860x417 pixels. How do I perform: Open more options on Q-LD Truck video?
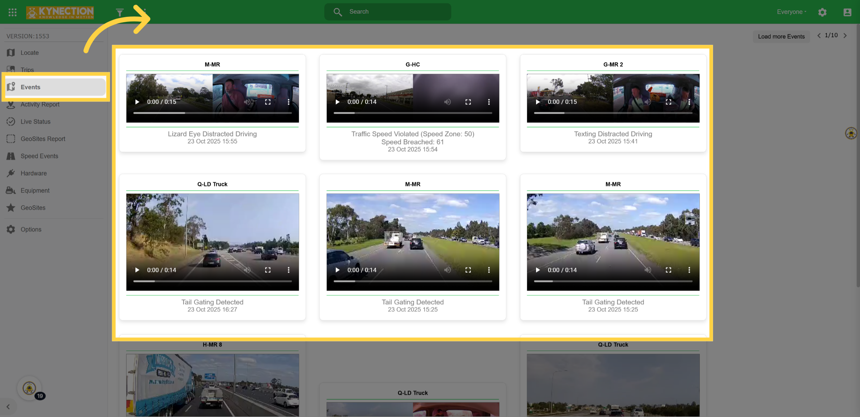tap(288, 270)
